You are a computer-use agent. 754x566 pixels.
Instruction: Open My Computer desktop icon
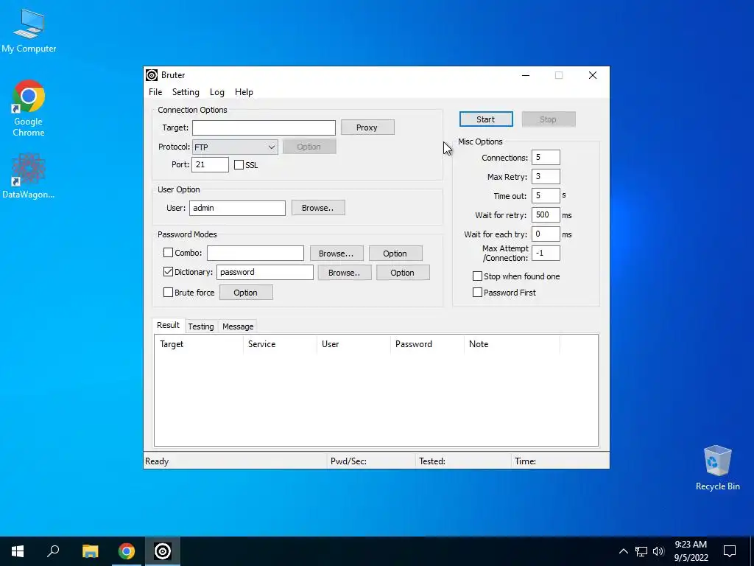click(29, 31)
